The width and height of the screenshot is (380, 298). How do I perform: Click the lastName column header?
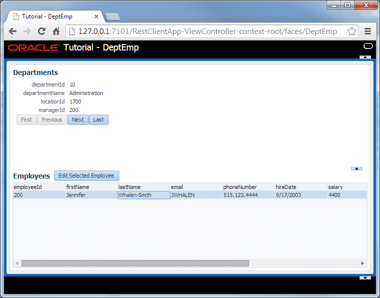pos(144,187)
